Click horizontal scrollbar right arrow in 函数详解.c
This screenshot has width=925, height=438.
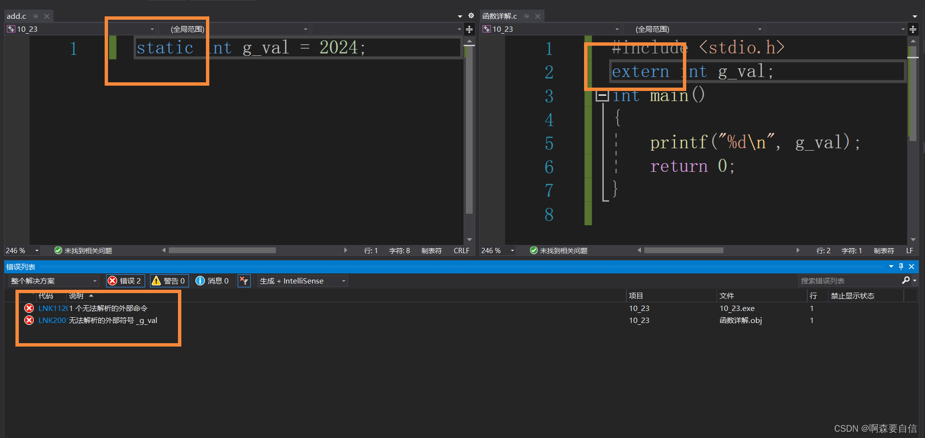pyautogui.click(x=798, y=250)
